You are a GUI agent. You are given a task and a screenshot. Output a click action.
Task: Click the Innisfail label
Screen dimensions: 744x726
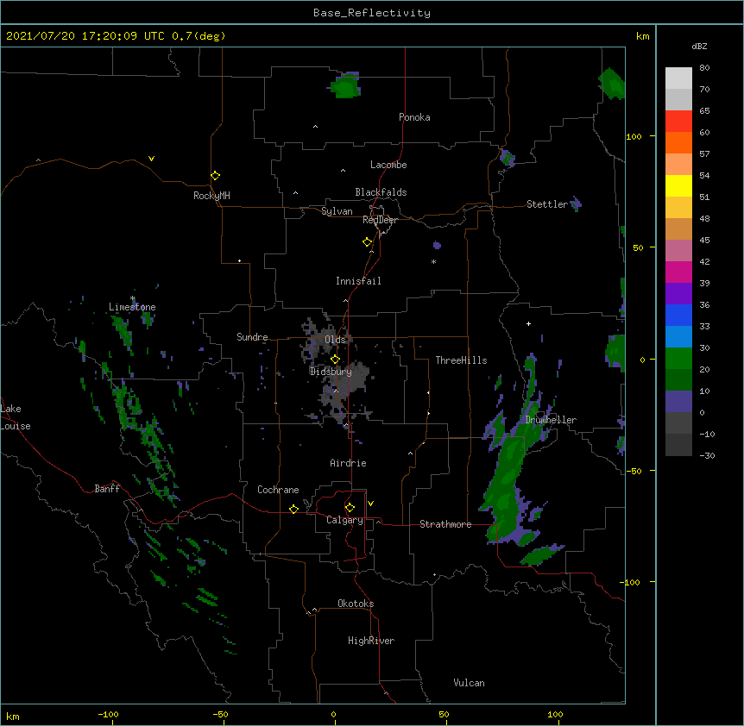[358, 281]
